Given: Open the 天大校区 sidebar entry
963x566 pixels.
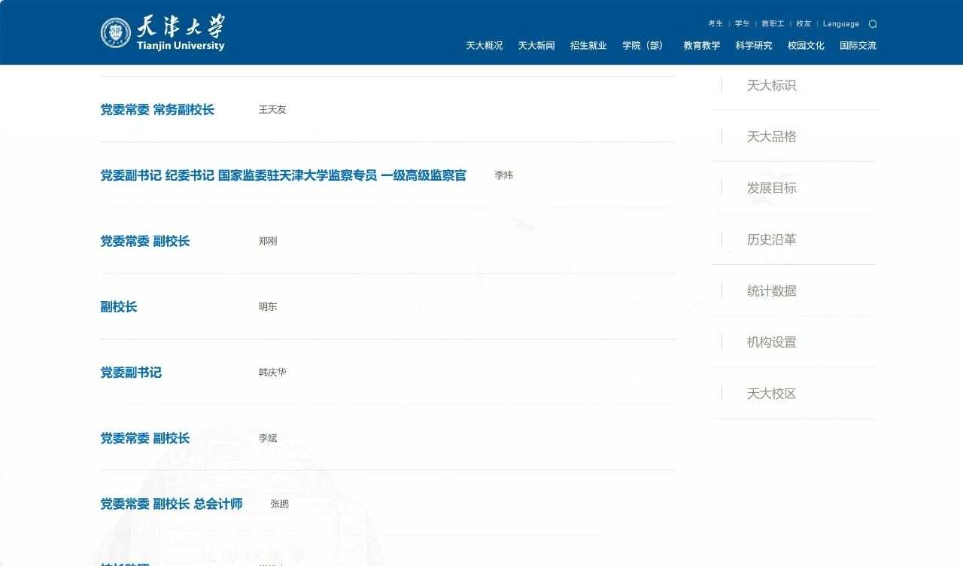Looking at the screenshot, I should point(772,393).
